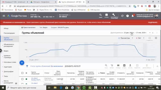Open the table reports chart icon

124,65
